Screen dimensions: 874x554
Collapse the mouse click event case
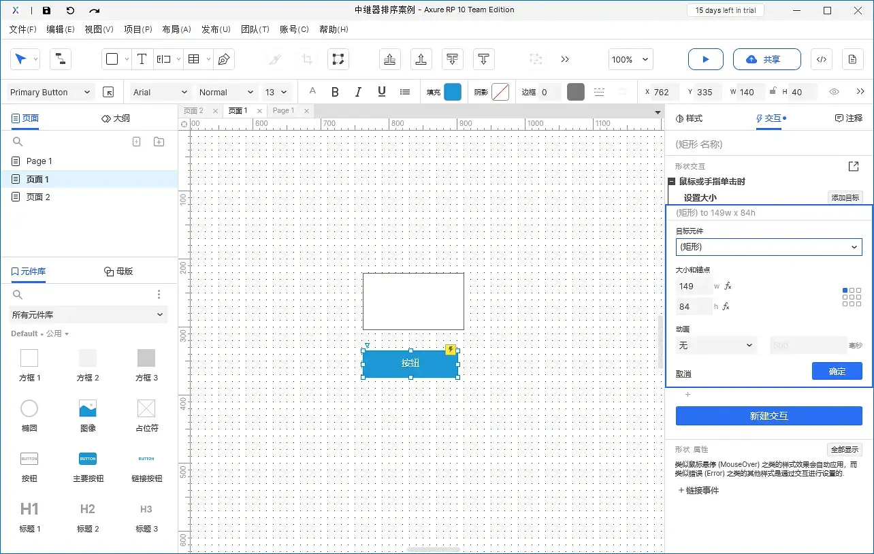(672, 182)
